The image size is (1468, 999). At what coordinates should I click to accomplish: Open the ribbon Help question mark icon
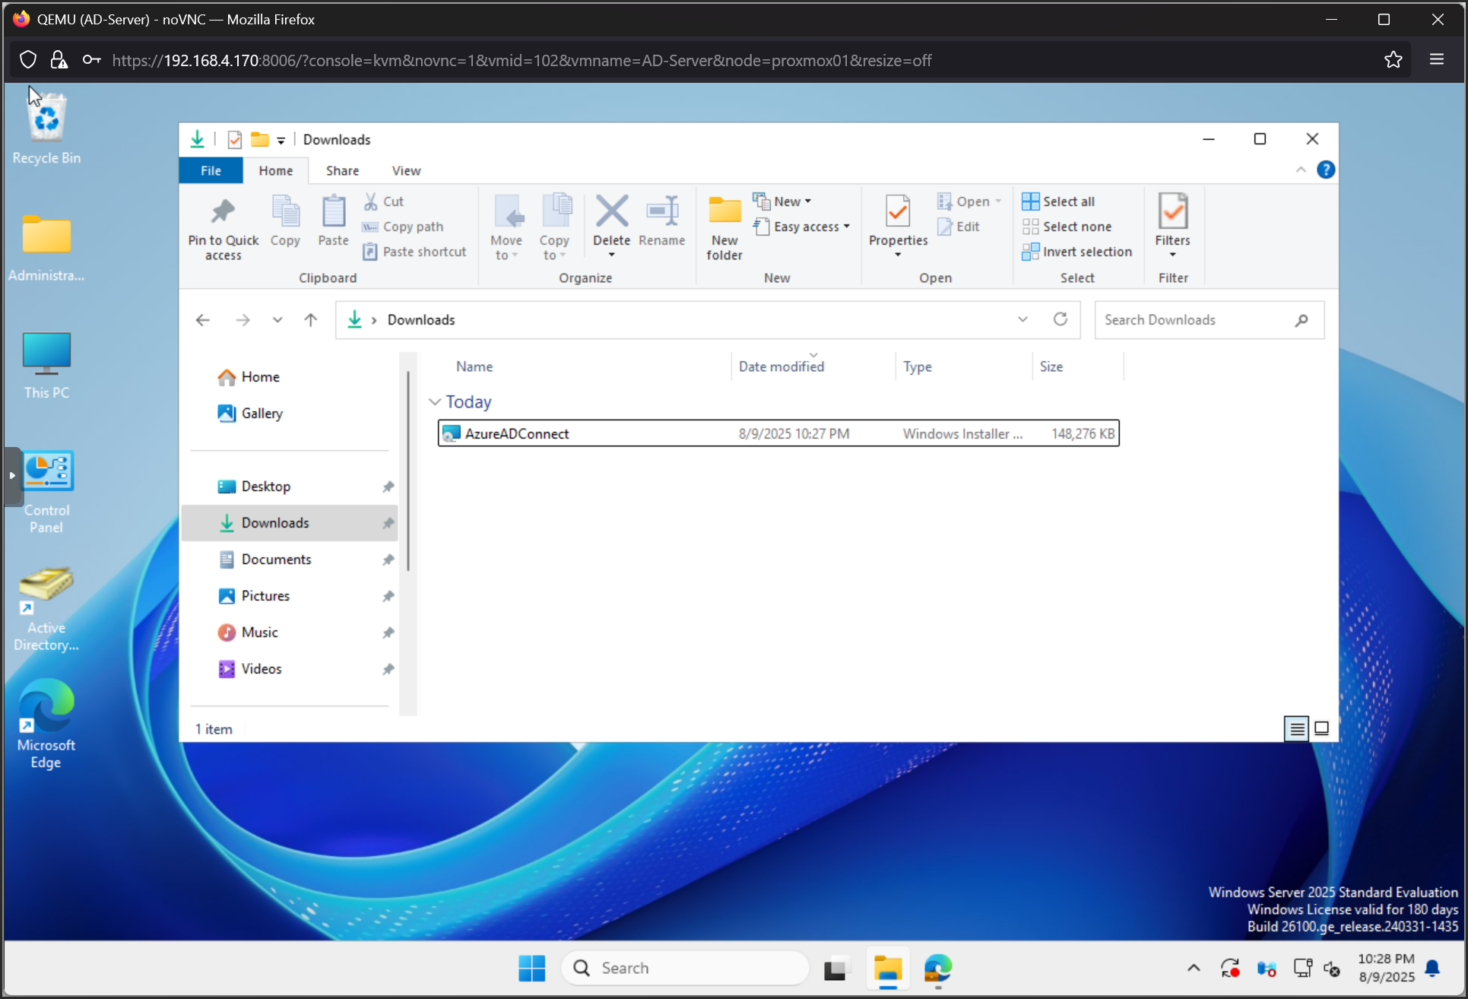(x=1325, y=170)
